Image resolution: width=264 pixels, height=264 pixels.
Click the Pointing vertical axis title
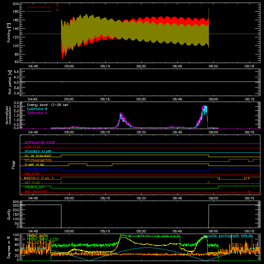point(9,33)
